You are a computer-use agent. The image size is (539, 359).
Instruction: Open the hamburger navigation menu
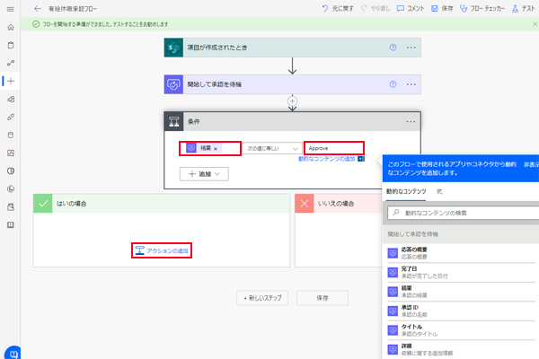pyautogui.click(x=10, y=9)
